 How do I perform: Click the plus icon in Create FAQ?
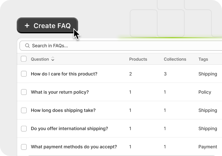27,26
